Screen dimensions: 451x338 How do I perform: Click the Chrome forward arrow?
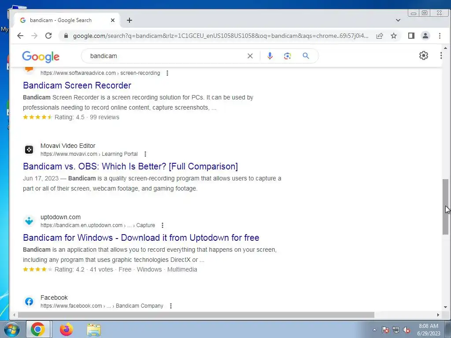pyautogui.click(x=34, y=36)
